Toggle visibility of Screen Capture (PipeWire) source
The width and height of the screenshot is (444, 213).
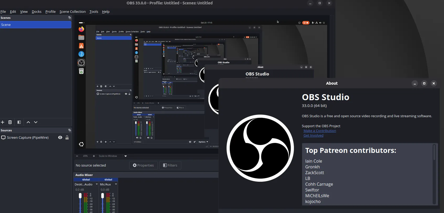(60, 137)
